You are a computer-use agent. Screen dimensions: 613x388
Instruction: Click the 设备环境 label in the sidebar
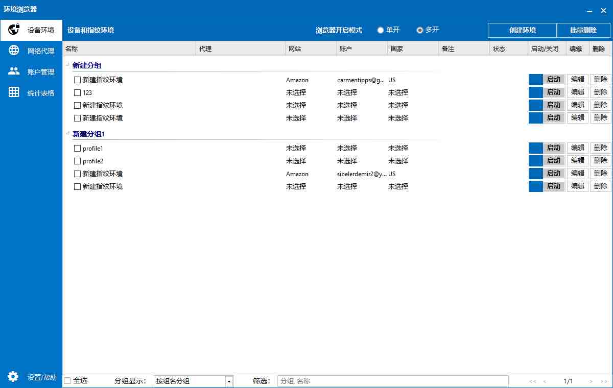pyautogui.click(x=41, y=30)
